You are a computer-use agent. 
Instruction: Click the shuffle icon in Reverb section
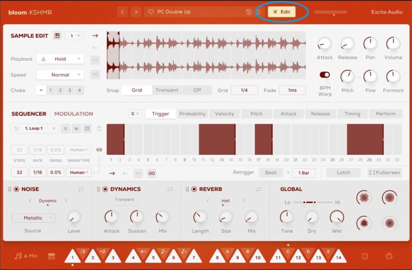coord(258,189)
